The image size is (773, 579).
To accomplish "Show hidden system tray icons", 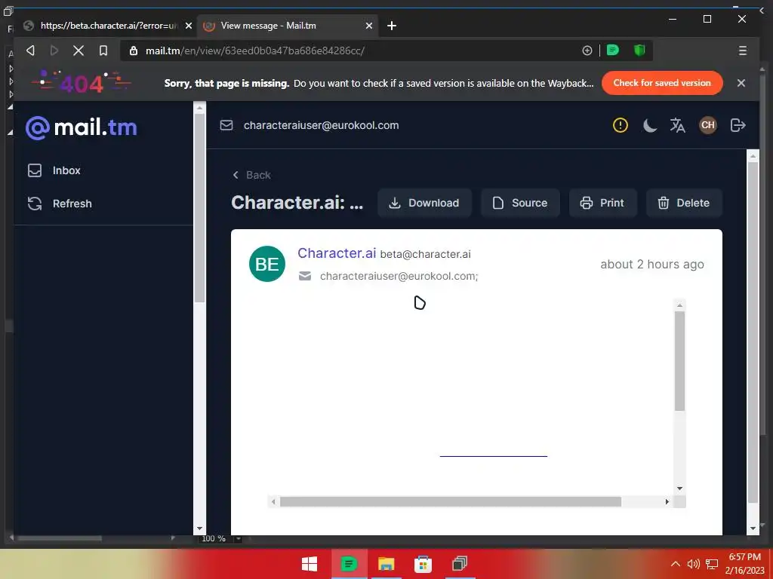I will 676,564.
